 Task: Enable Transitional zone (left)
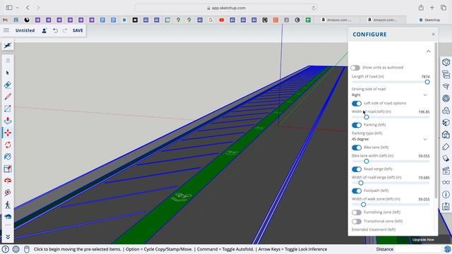tap(357, 222)
